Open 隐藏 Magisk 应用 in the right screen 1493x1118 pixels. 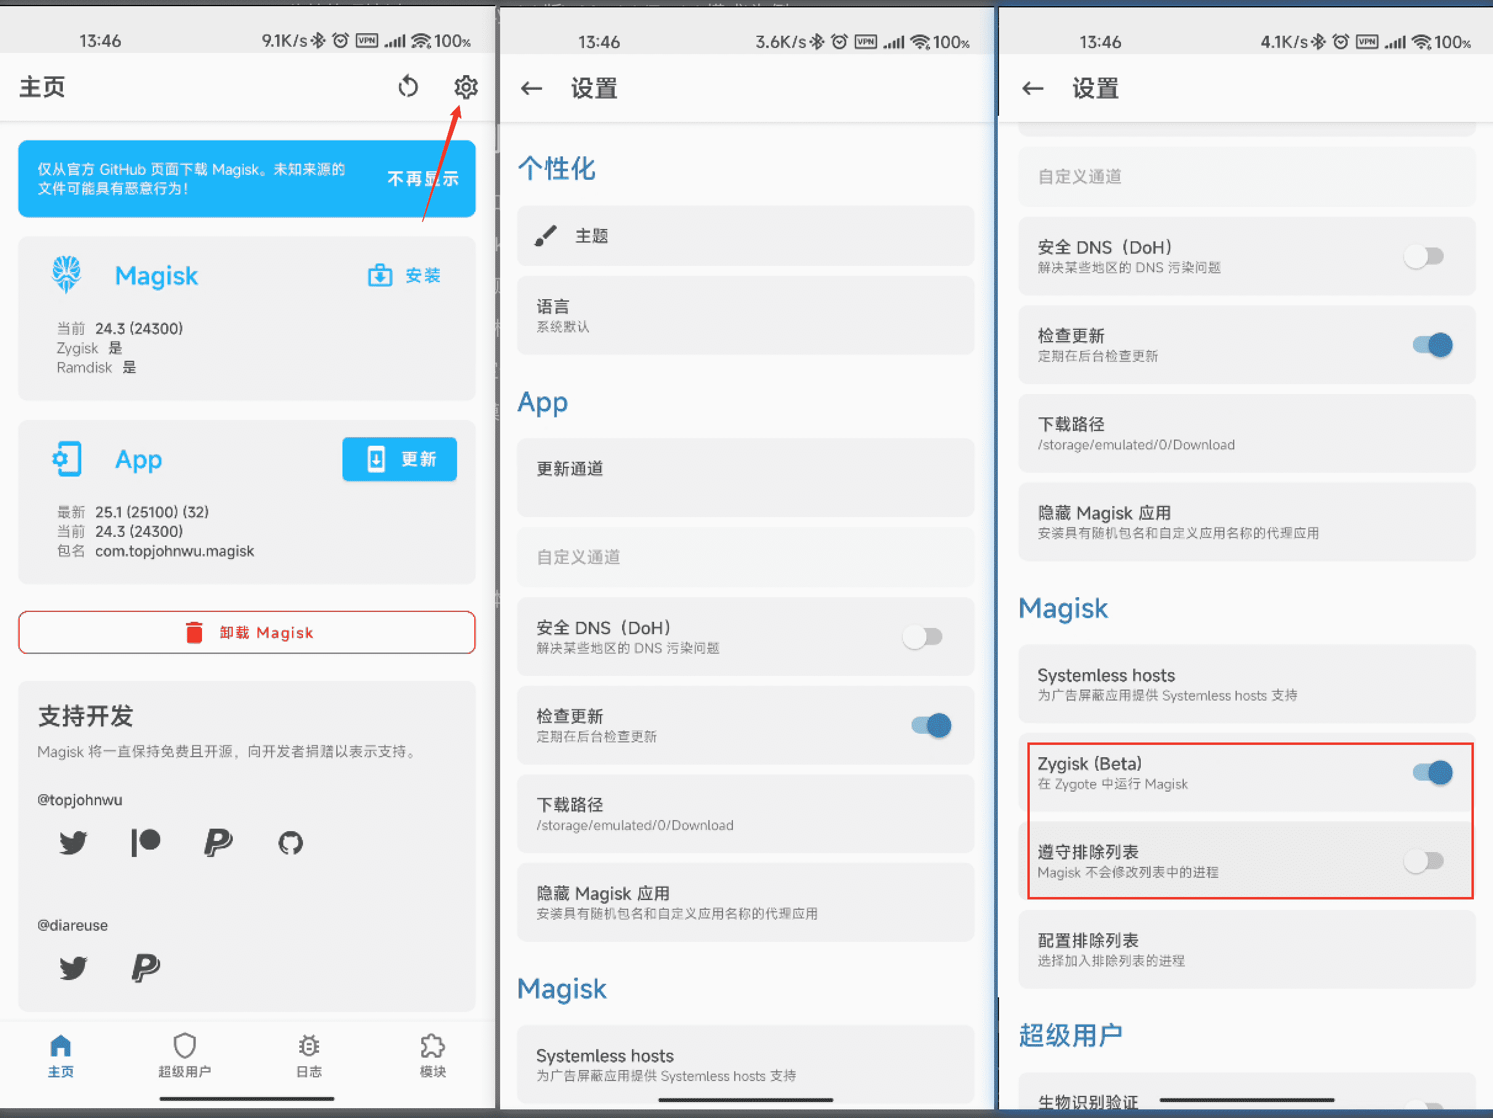[x=1246, y=521]
